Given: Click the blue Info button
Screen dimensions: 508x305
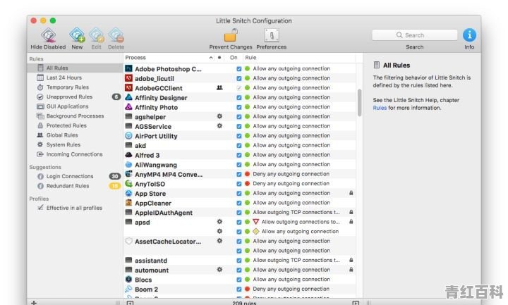Looking at the screenshot, I should point(469,35).
